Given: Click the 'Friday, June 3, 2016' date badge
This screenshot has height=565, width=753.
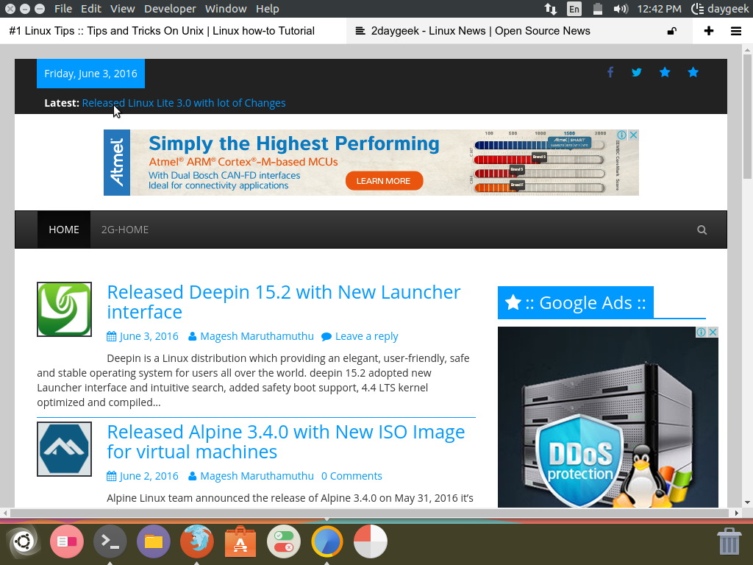Looking at the screenshot, I should coord(90,74).
